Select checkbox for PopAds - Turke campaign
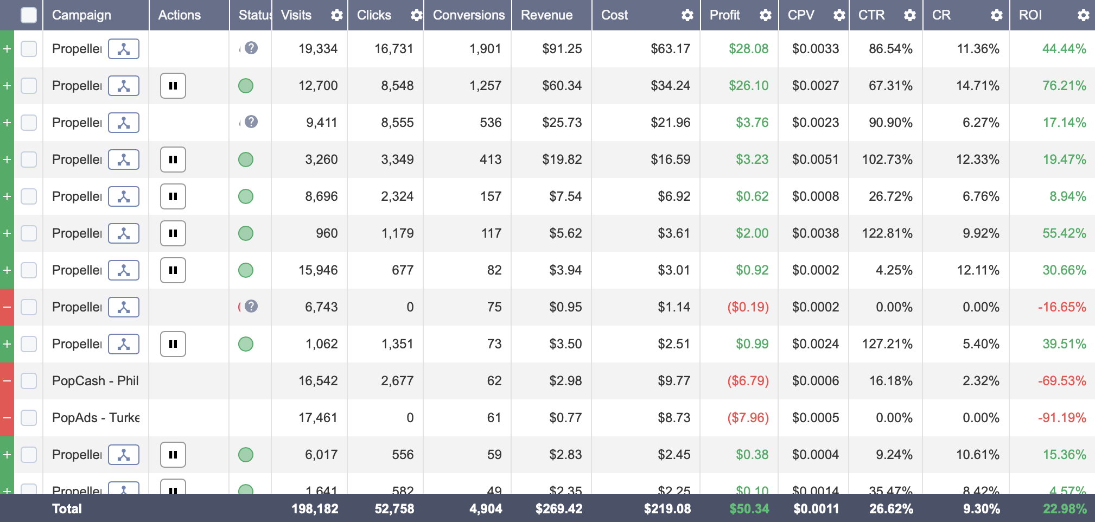This screenshot has height=522, width=1095. 29,418
